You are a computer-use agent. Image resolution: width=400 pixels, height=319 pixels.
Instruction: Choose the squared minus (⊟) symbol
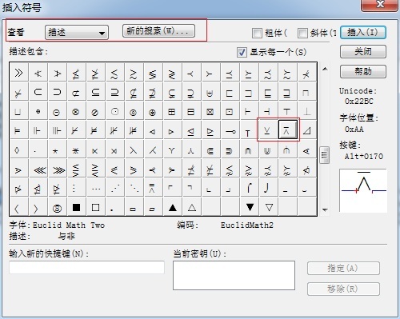[191, 111]
